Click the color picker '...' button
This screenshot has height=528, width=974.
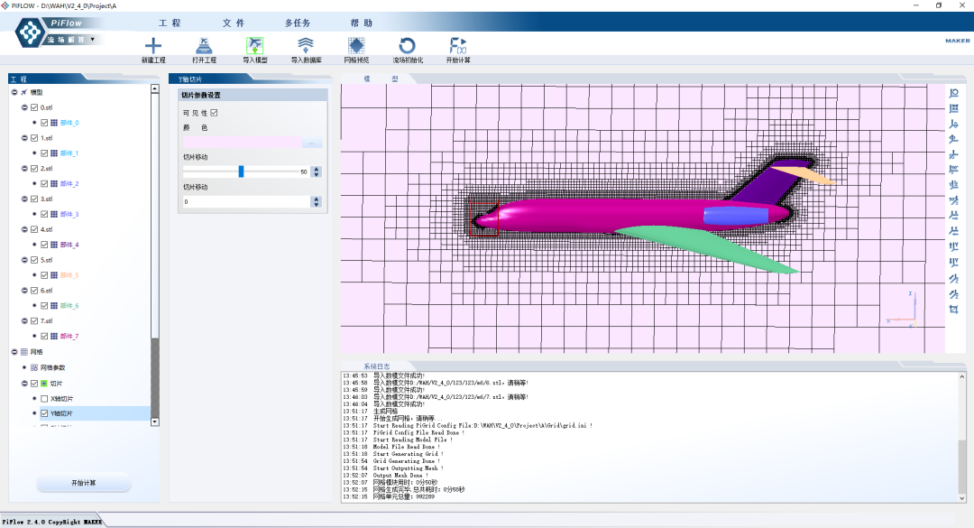click(x=312, y=144)
